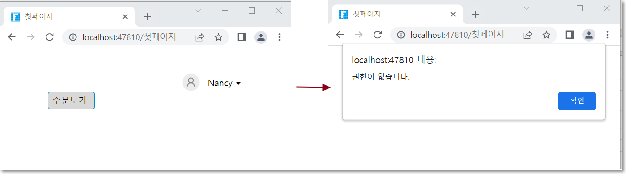This screenshot has height=174, width=626.
Task: Click the address bar URL in left window
Action: coord(129,37)
